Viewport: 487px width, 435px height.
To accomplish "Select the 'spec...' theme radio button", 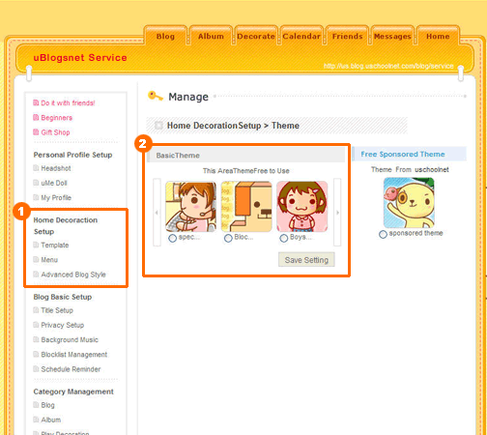I will pos(173,238).
